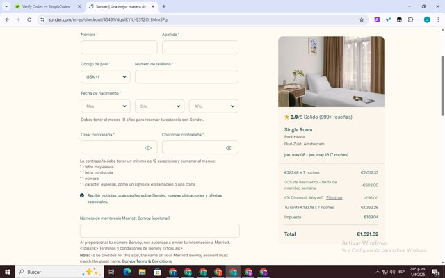This screenshot has width=445, height=278.
Task: Open the Bonvoy Terms & Conditions link
Action: point(147,261)
